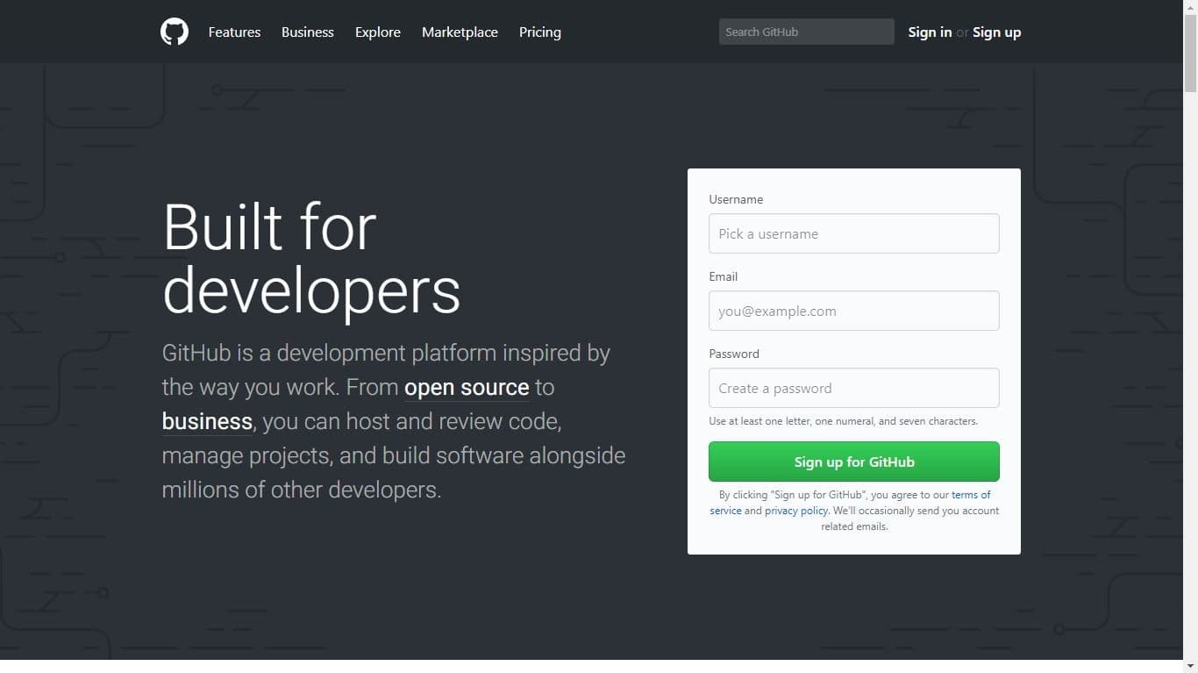Open the Features page
The image size is (1198, 673).
[x=233, y=32]
